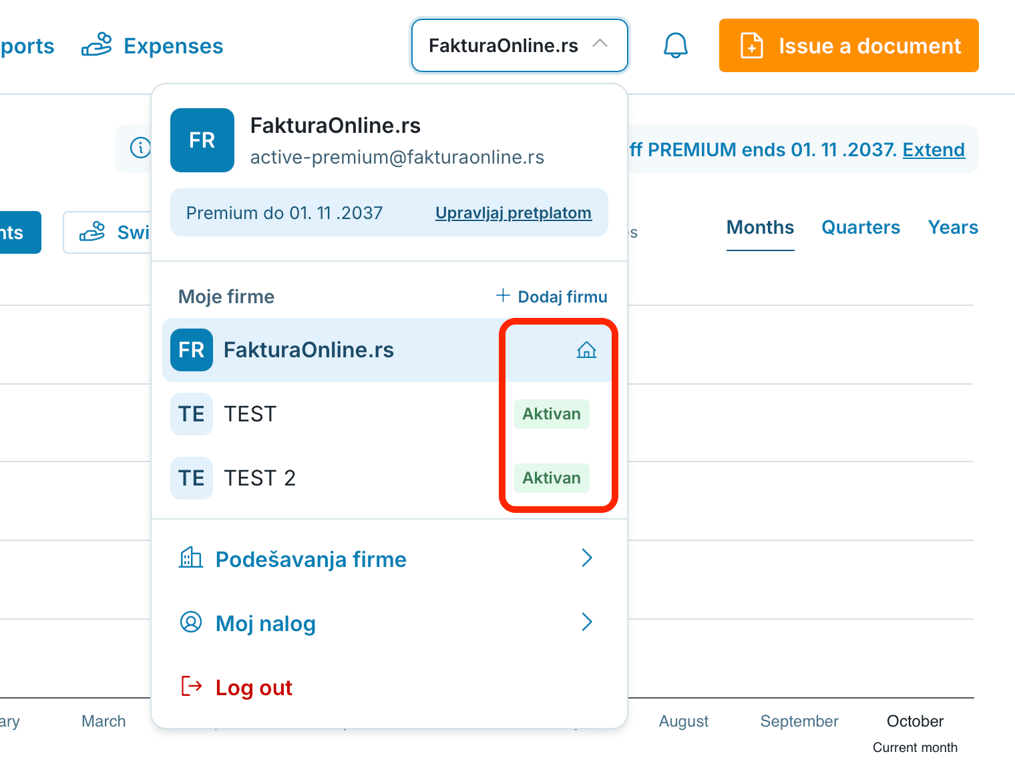Click the Expenses hand-coins icon
The image size is (1015, 772).
click(97, 45)
